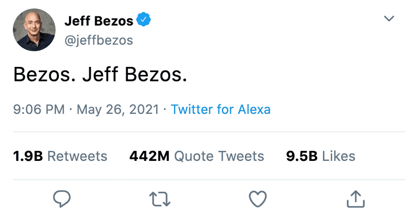Open the share tweet icon
Image resolution: width=418 pixels, height=222 pixels.
tap(355, 198)
